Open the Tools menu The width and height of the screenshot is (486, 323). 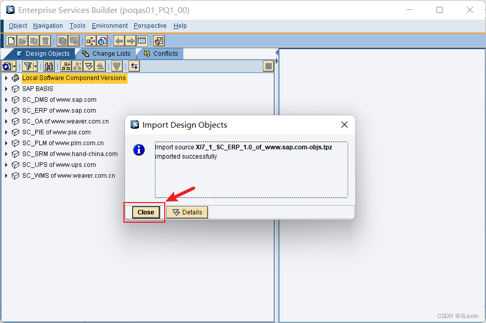point(77,26)
